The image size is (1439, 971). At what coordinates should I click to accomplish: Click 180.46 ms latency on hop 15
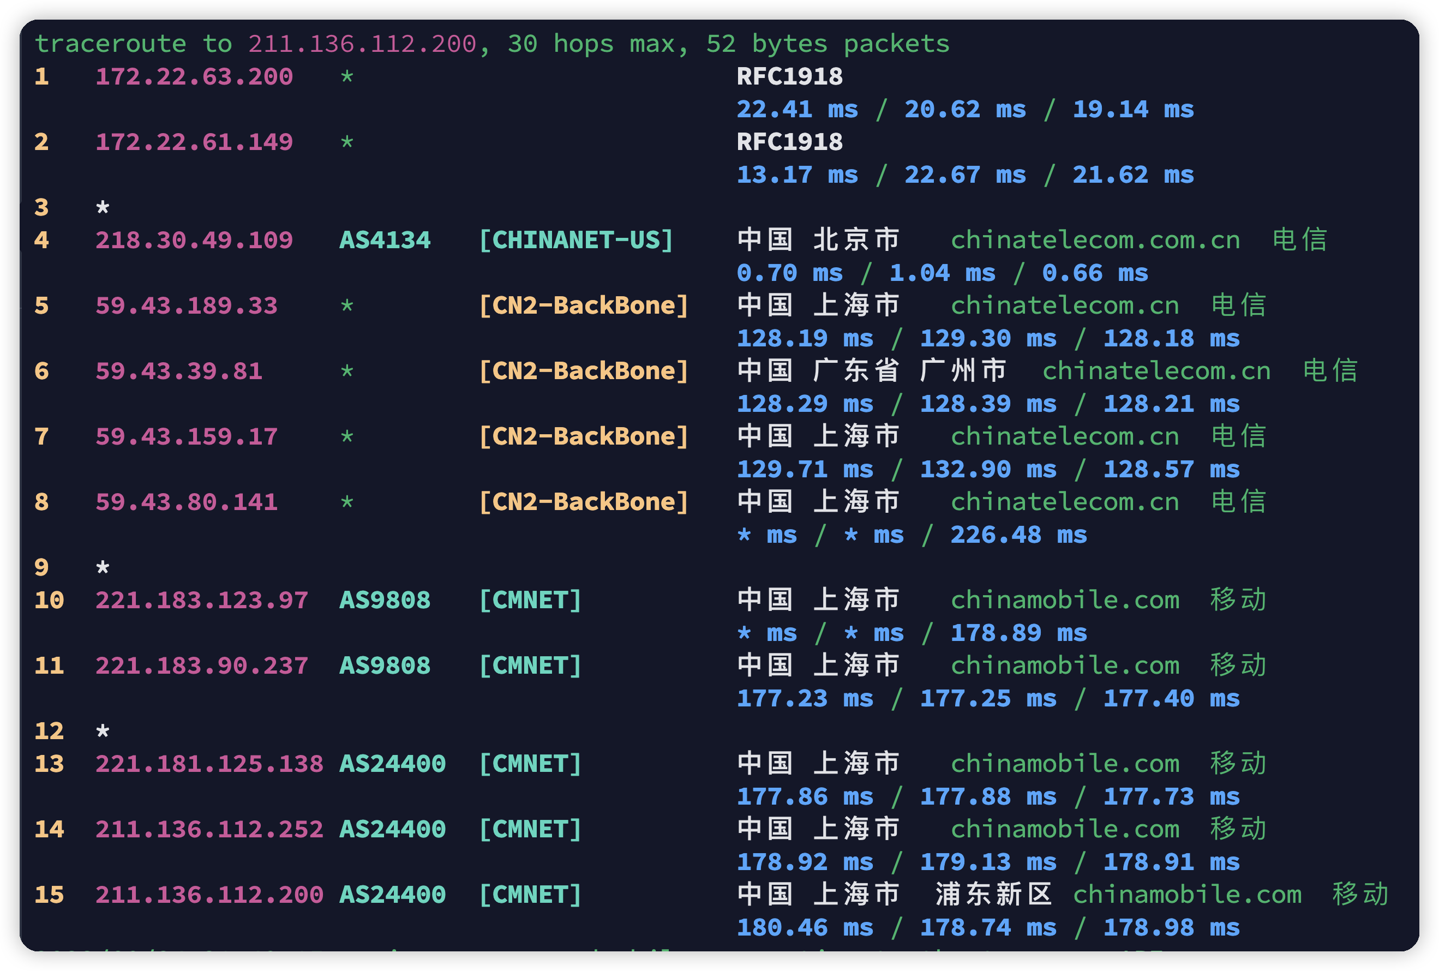pos(805,928)
